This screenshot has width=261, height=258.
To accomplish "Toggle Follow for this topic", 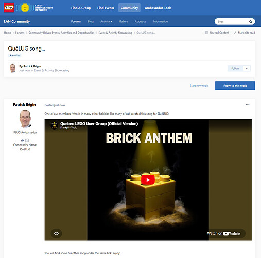I will [x=235, y=68].
